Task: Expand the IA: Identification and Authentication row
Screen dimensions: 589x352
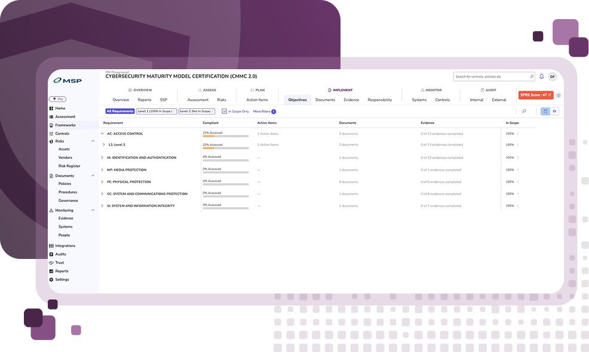Action: click(102, 158)
